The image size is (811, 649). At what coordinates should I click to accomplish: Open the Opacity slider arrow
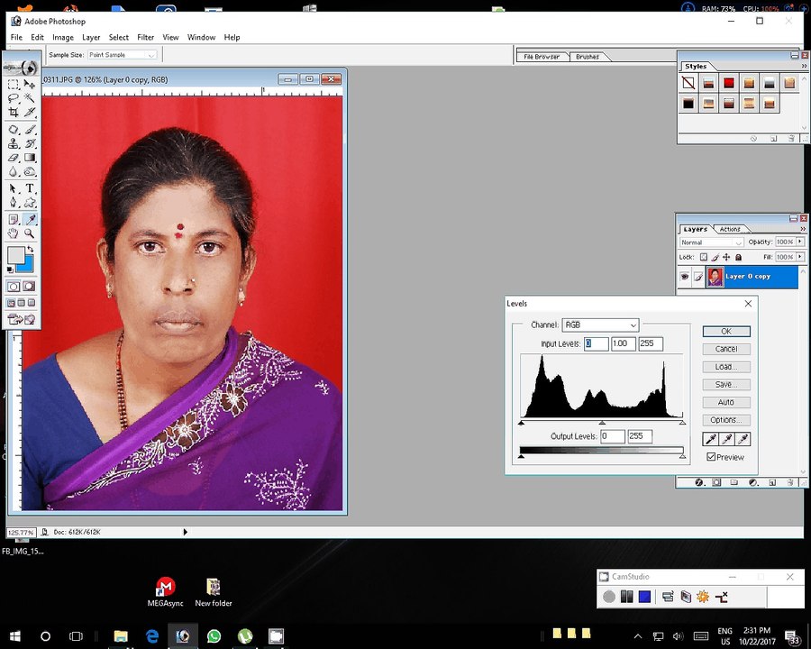click(x=800, y=242)
